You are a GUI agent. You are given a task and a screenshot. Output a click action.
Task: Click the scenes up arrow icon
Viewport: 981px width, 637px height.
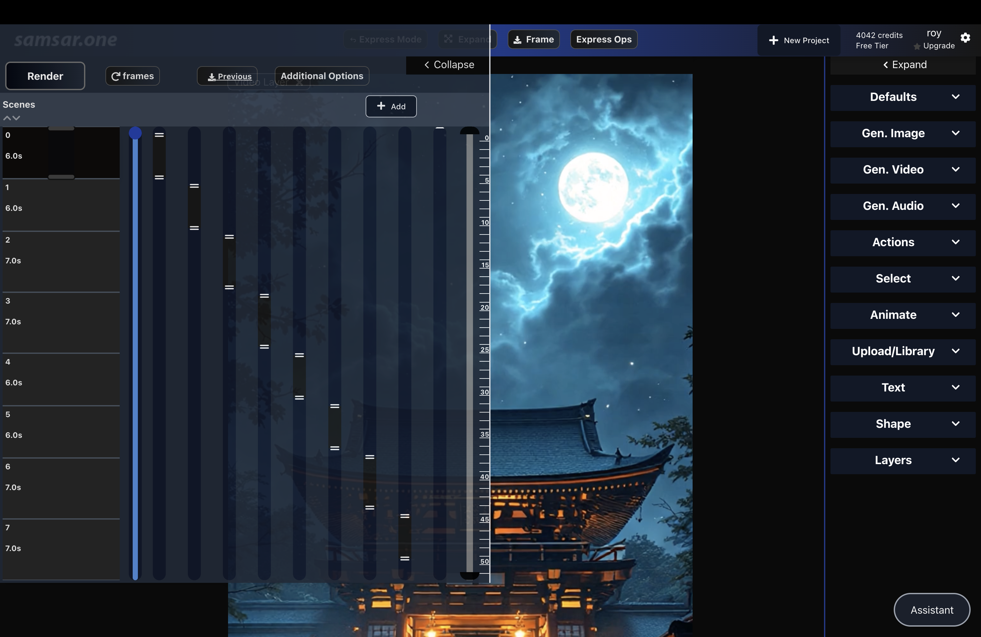7,118
